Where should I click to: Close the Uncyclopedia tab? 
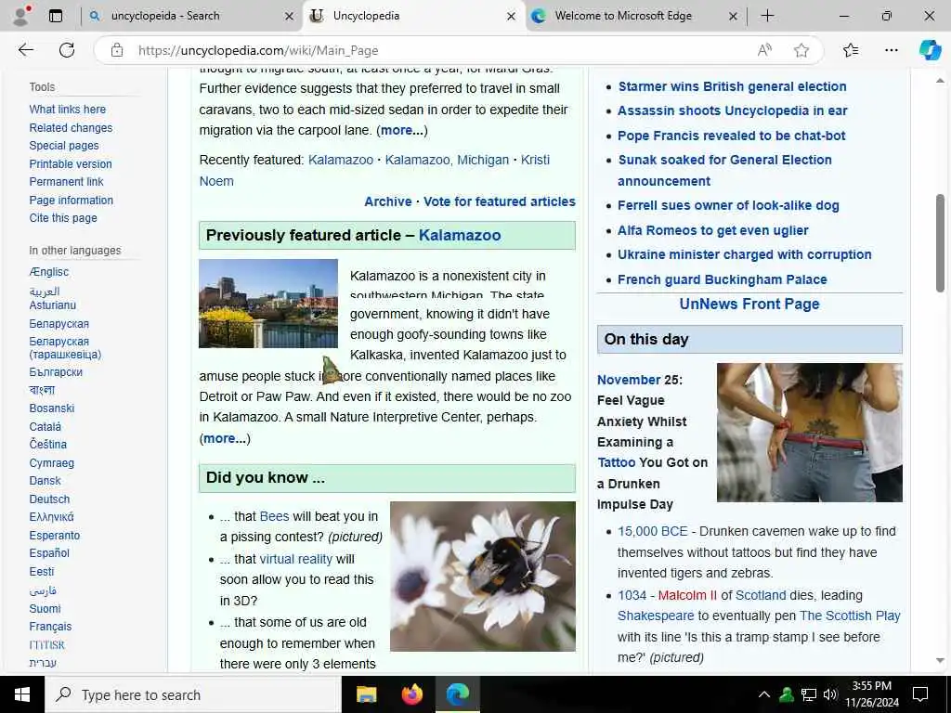click(x=512, y=17)
